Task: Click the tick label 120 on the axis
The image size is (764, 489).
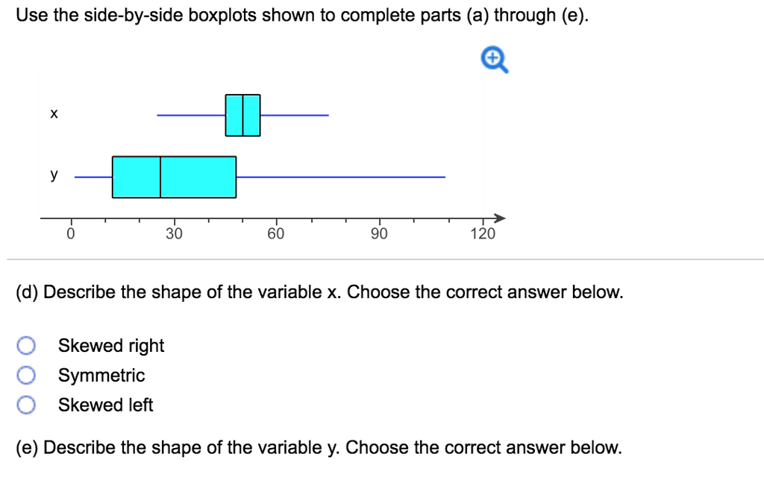Action: (484, 233)
